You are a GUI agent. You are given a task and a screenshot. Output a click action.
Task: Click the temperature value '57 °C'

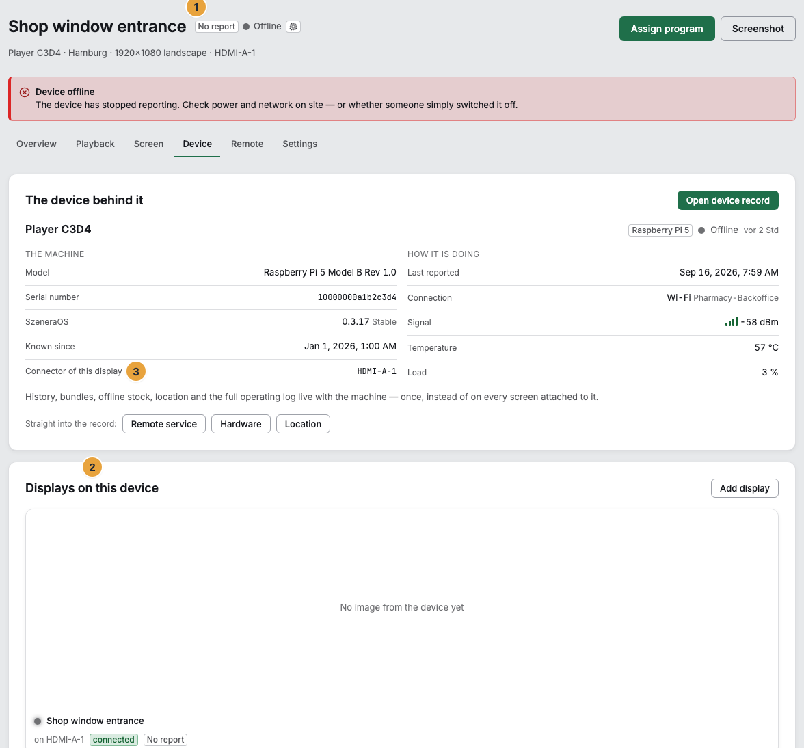click(x=766, y=347)
